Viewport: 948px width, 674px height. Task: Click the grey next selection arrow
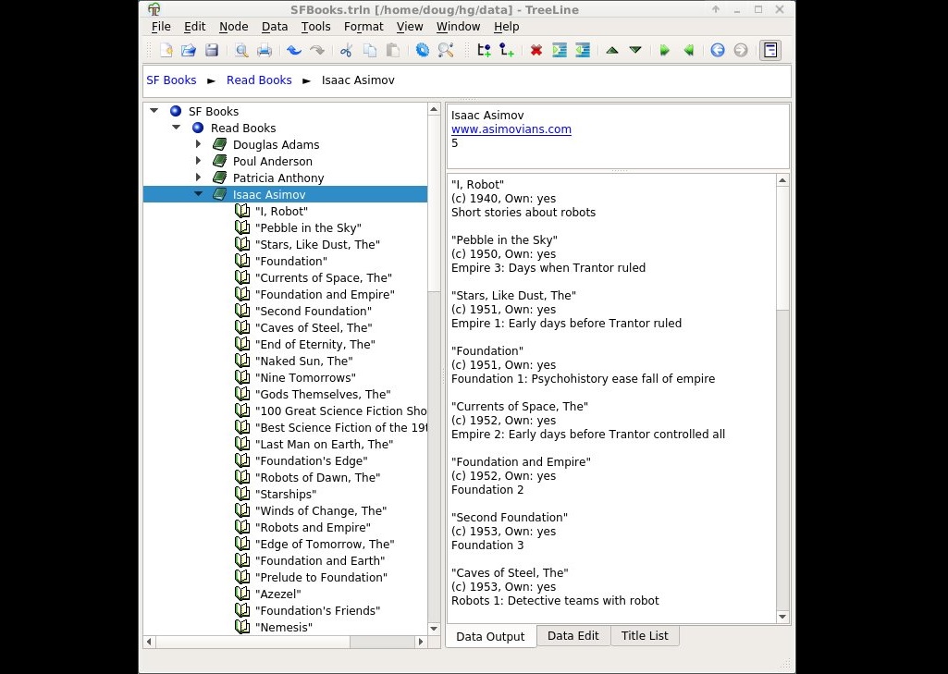point(741,50)
